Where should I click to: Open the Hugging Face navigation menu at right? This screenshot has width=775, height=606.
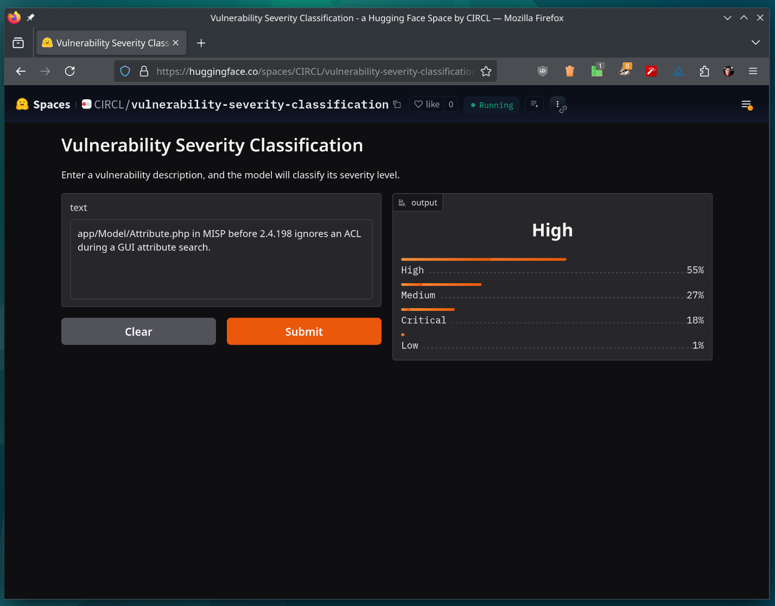click(746, 105)
